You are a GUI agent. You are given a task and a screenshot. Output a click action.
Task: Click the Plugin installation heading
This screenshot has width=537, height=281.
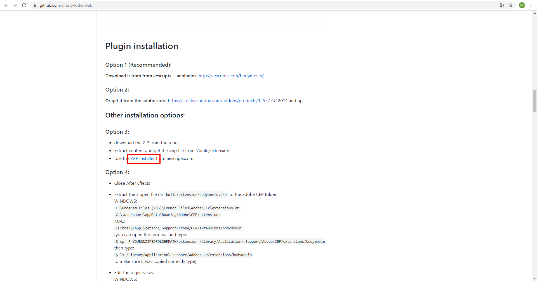pos(142,46)
